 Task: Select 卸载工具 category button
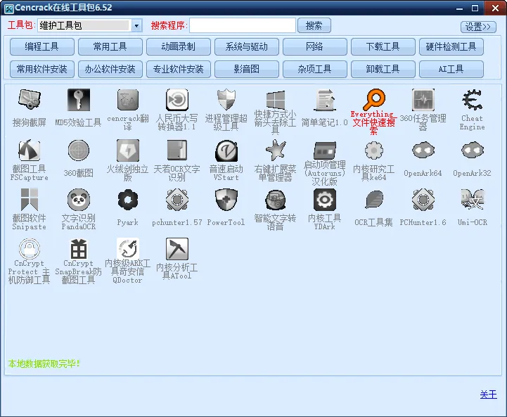[383, 69]
